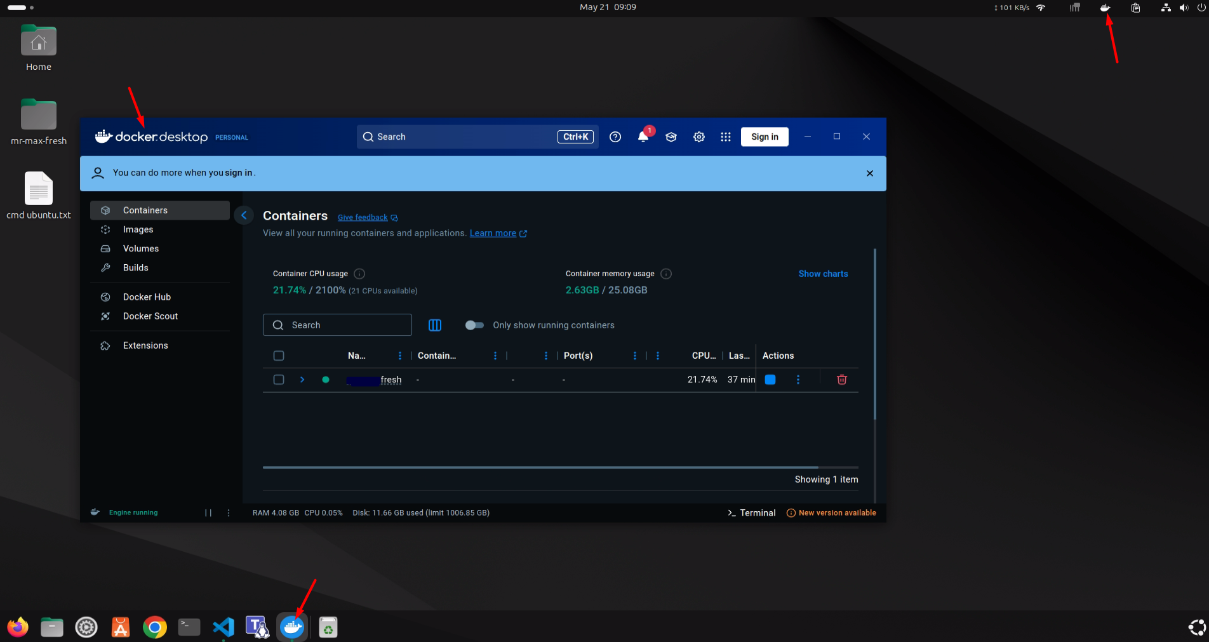Screen dimensions: 1209x642
Task: Open the column display options icon
Action: point(435,325)
